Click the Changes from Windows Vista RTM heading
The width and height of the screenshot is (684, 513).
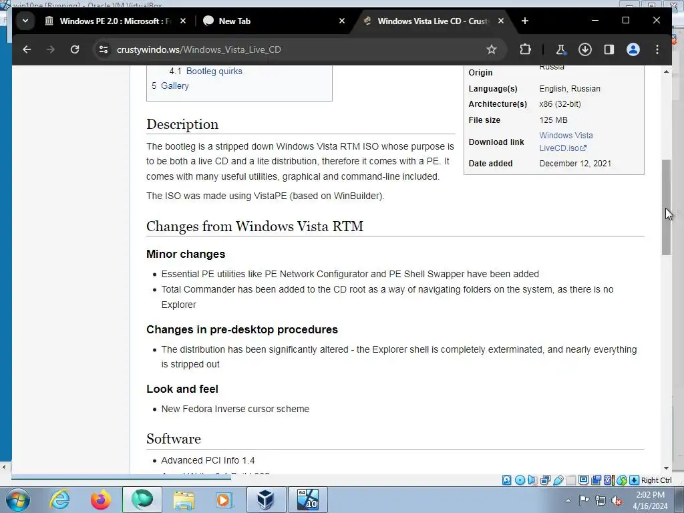(x=254, y=226)
